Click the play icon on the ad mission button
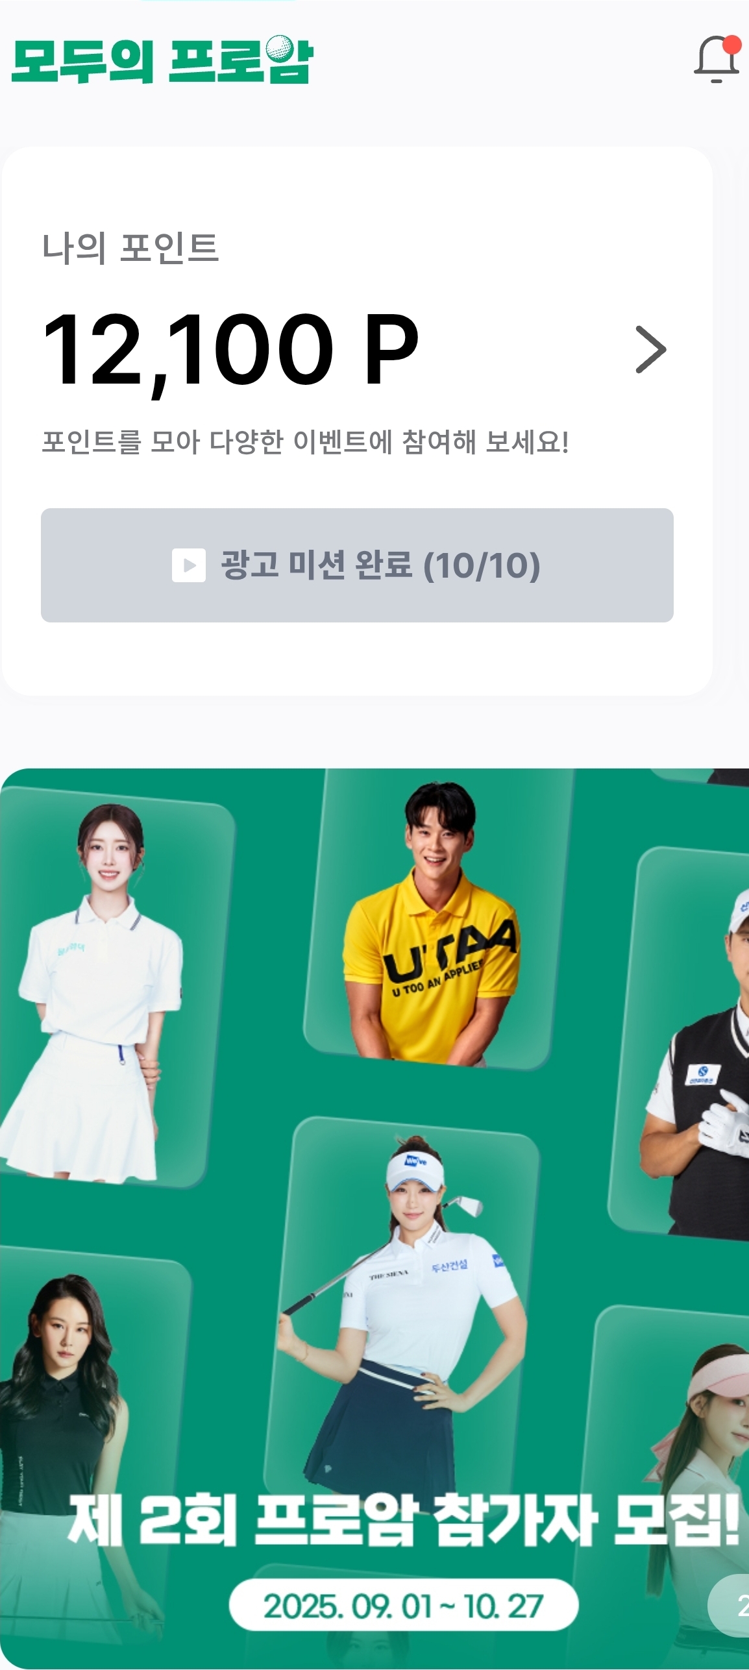This screenshot has height=1670, width=749. coord(188,565)
